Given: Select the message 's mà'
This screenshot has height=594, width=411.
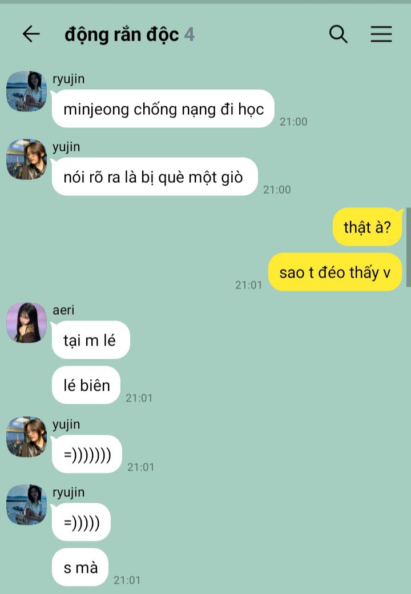Looking at the screenshot, I should coord(80,567).
